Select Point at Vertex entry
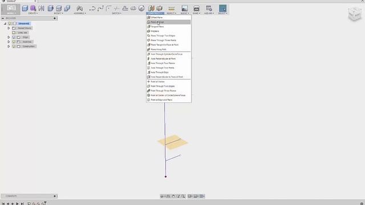 pos(169,81)
